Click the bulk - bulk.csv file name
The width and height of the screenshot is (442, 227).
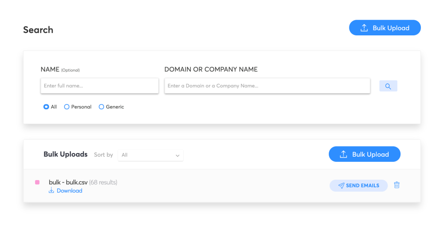[68, 182]
